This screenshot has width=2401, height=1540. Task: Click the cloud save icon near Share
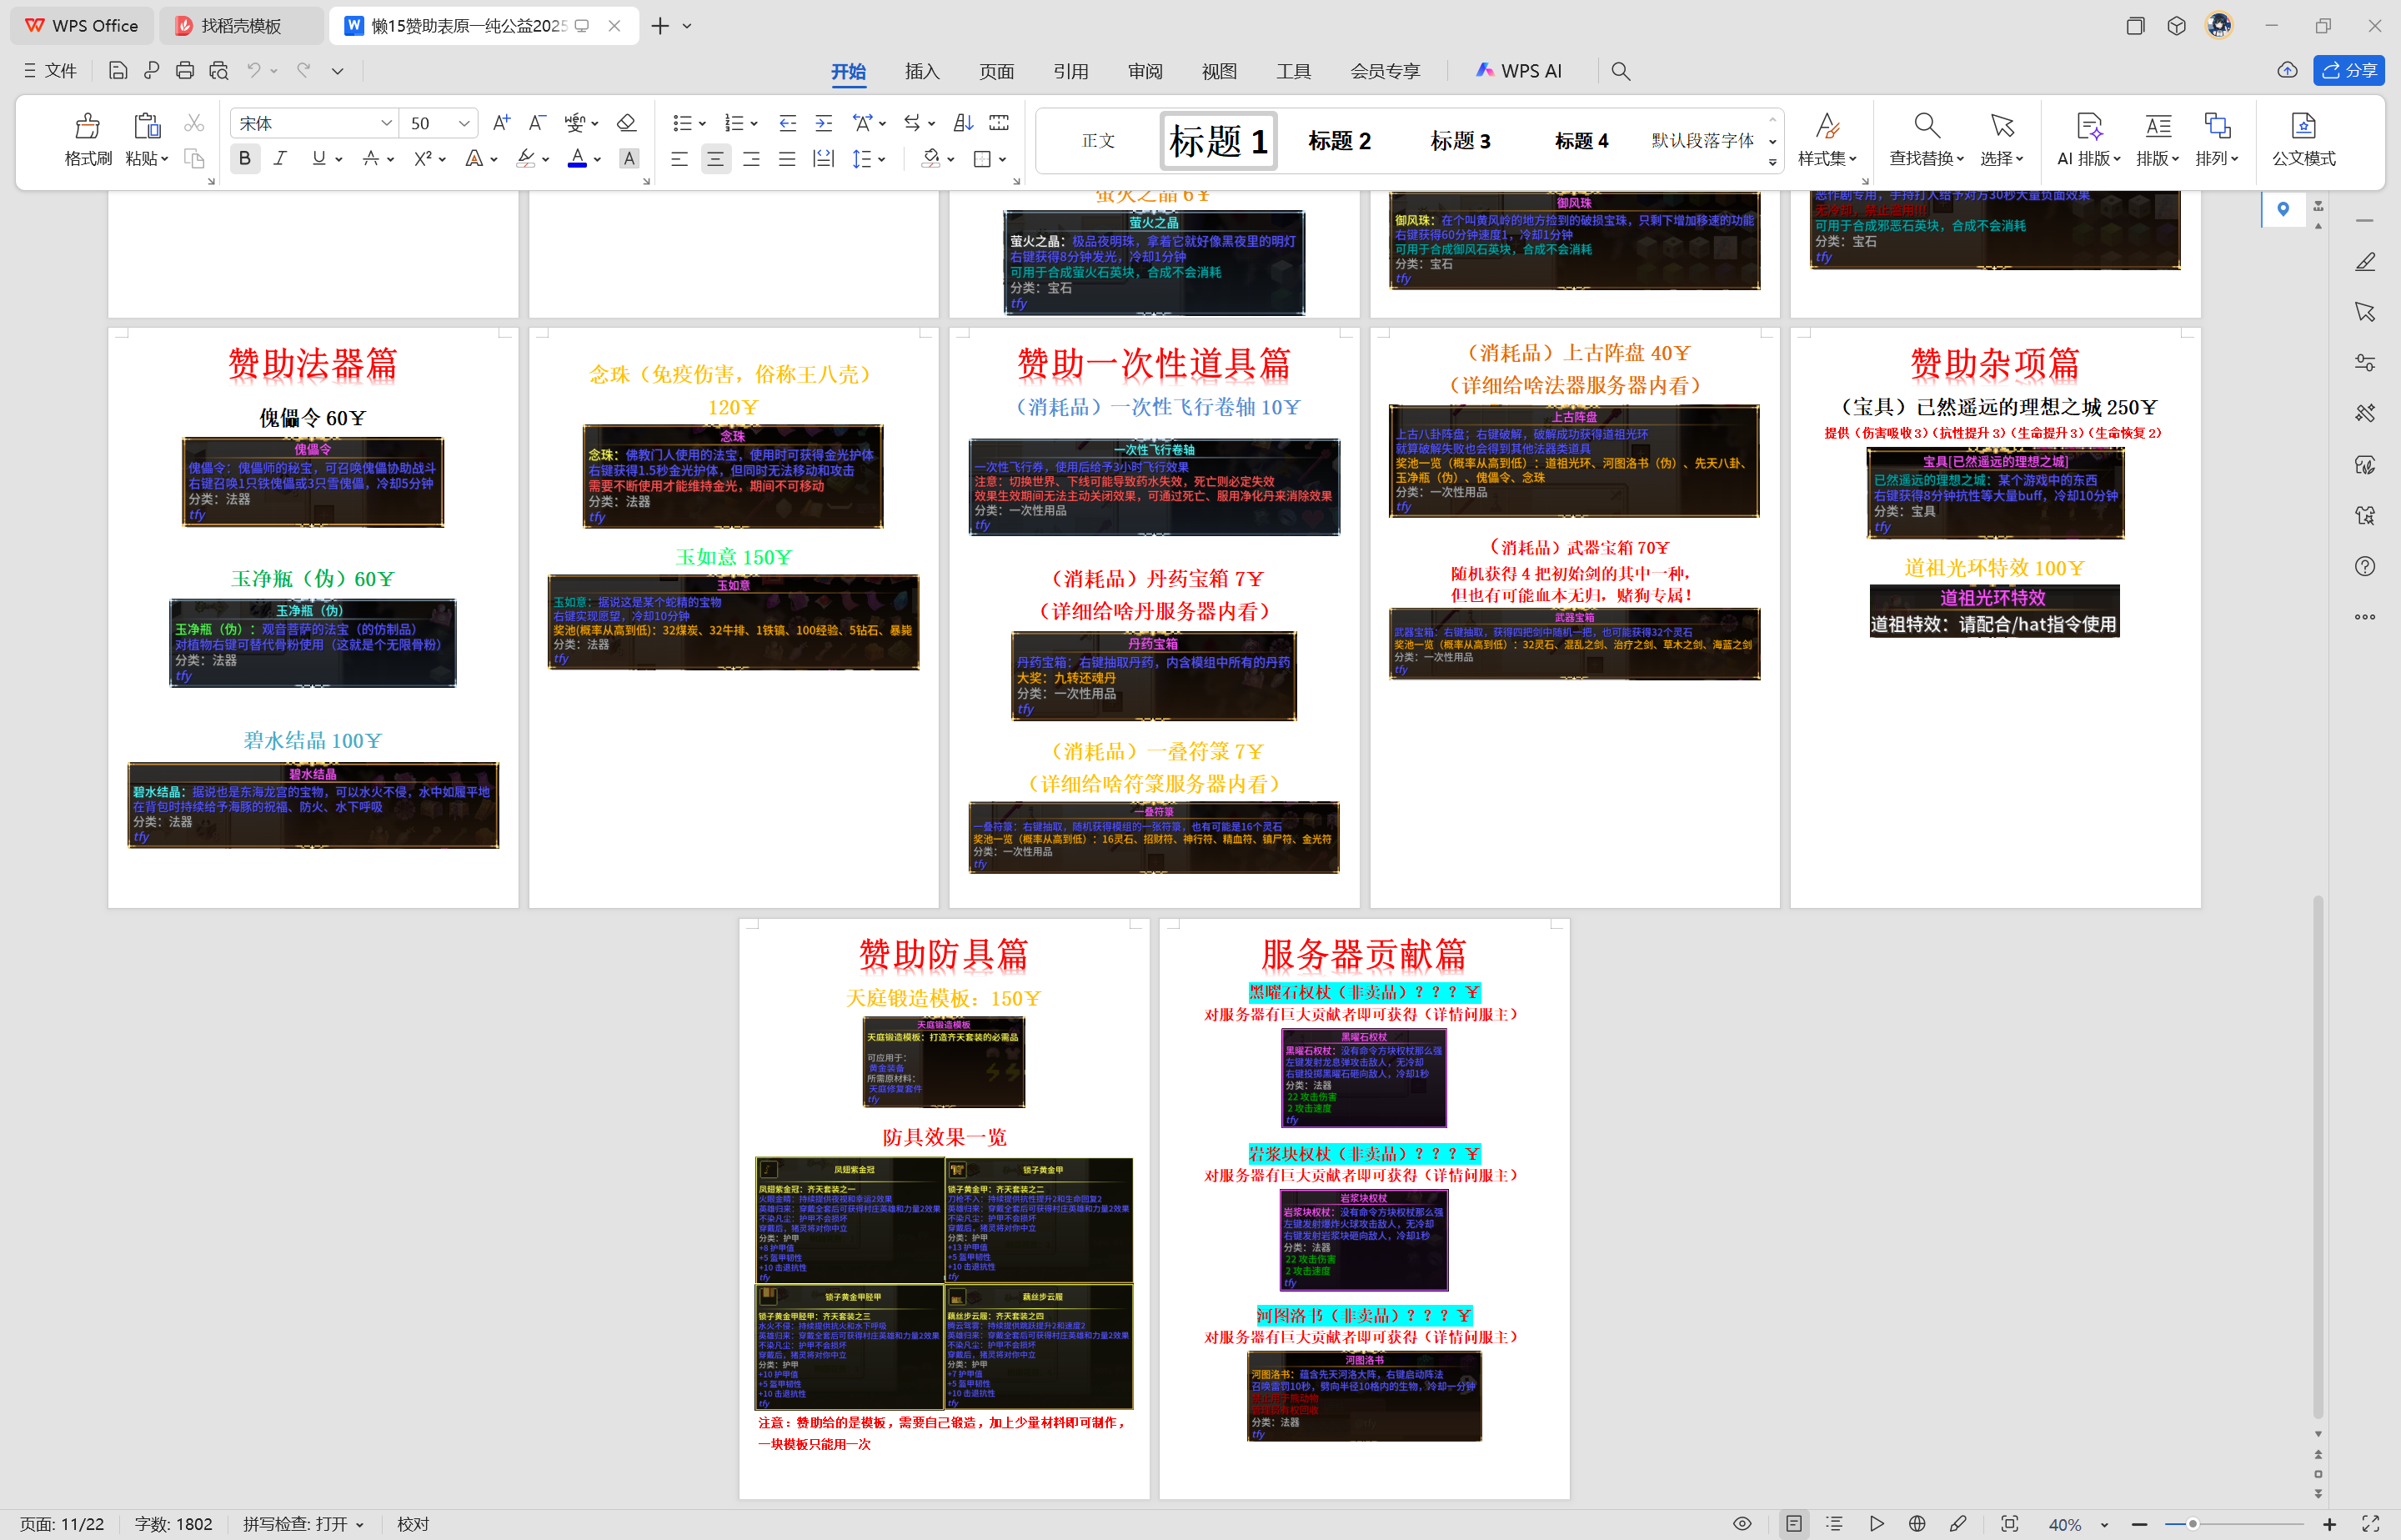(2287, 70)
